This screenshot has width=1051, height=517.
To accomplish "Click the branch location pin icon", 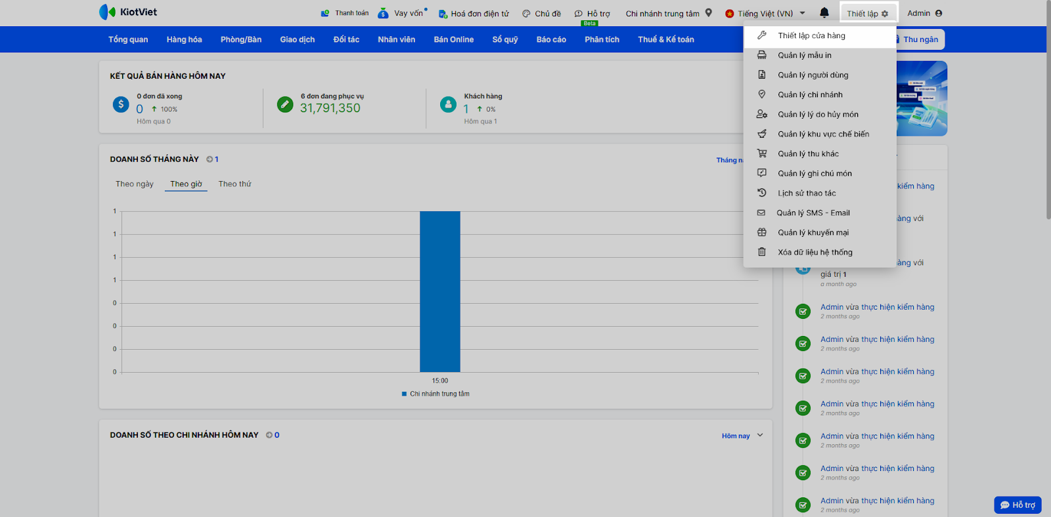I will pyautogui.click(x=709, y=12).
